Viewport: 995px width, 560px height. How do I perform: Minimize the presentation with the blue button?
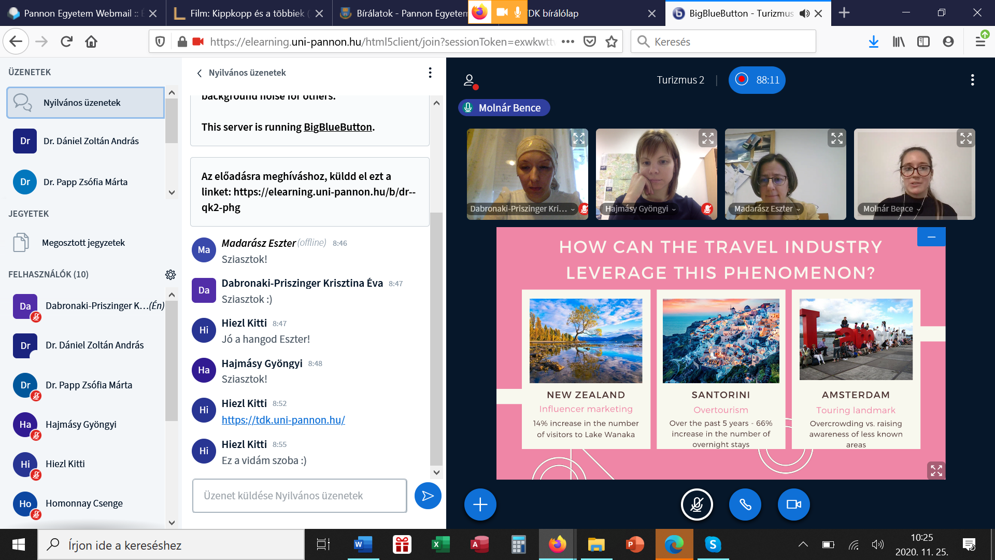(931, 237)
